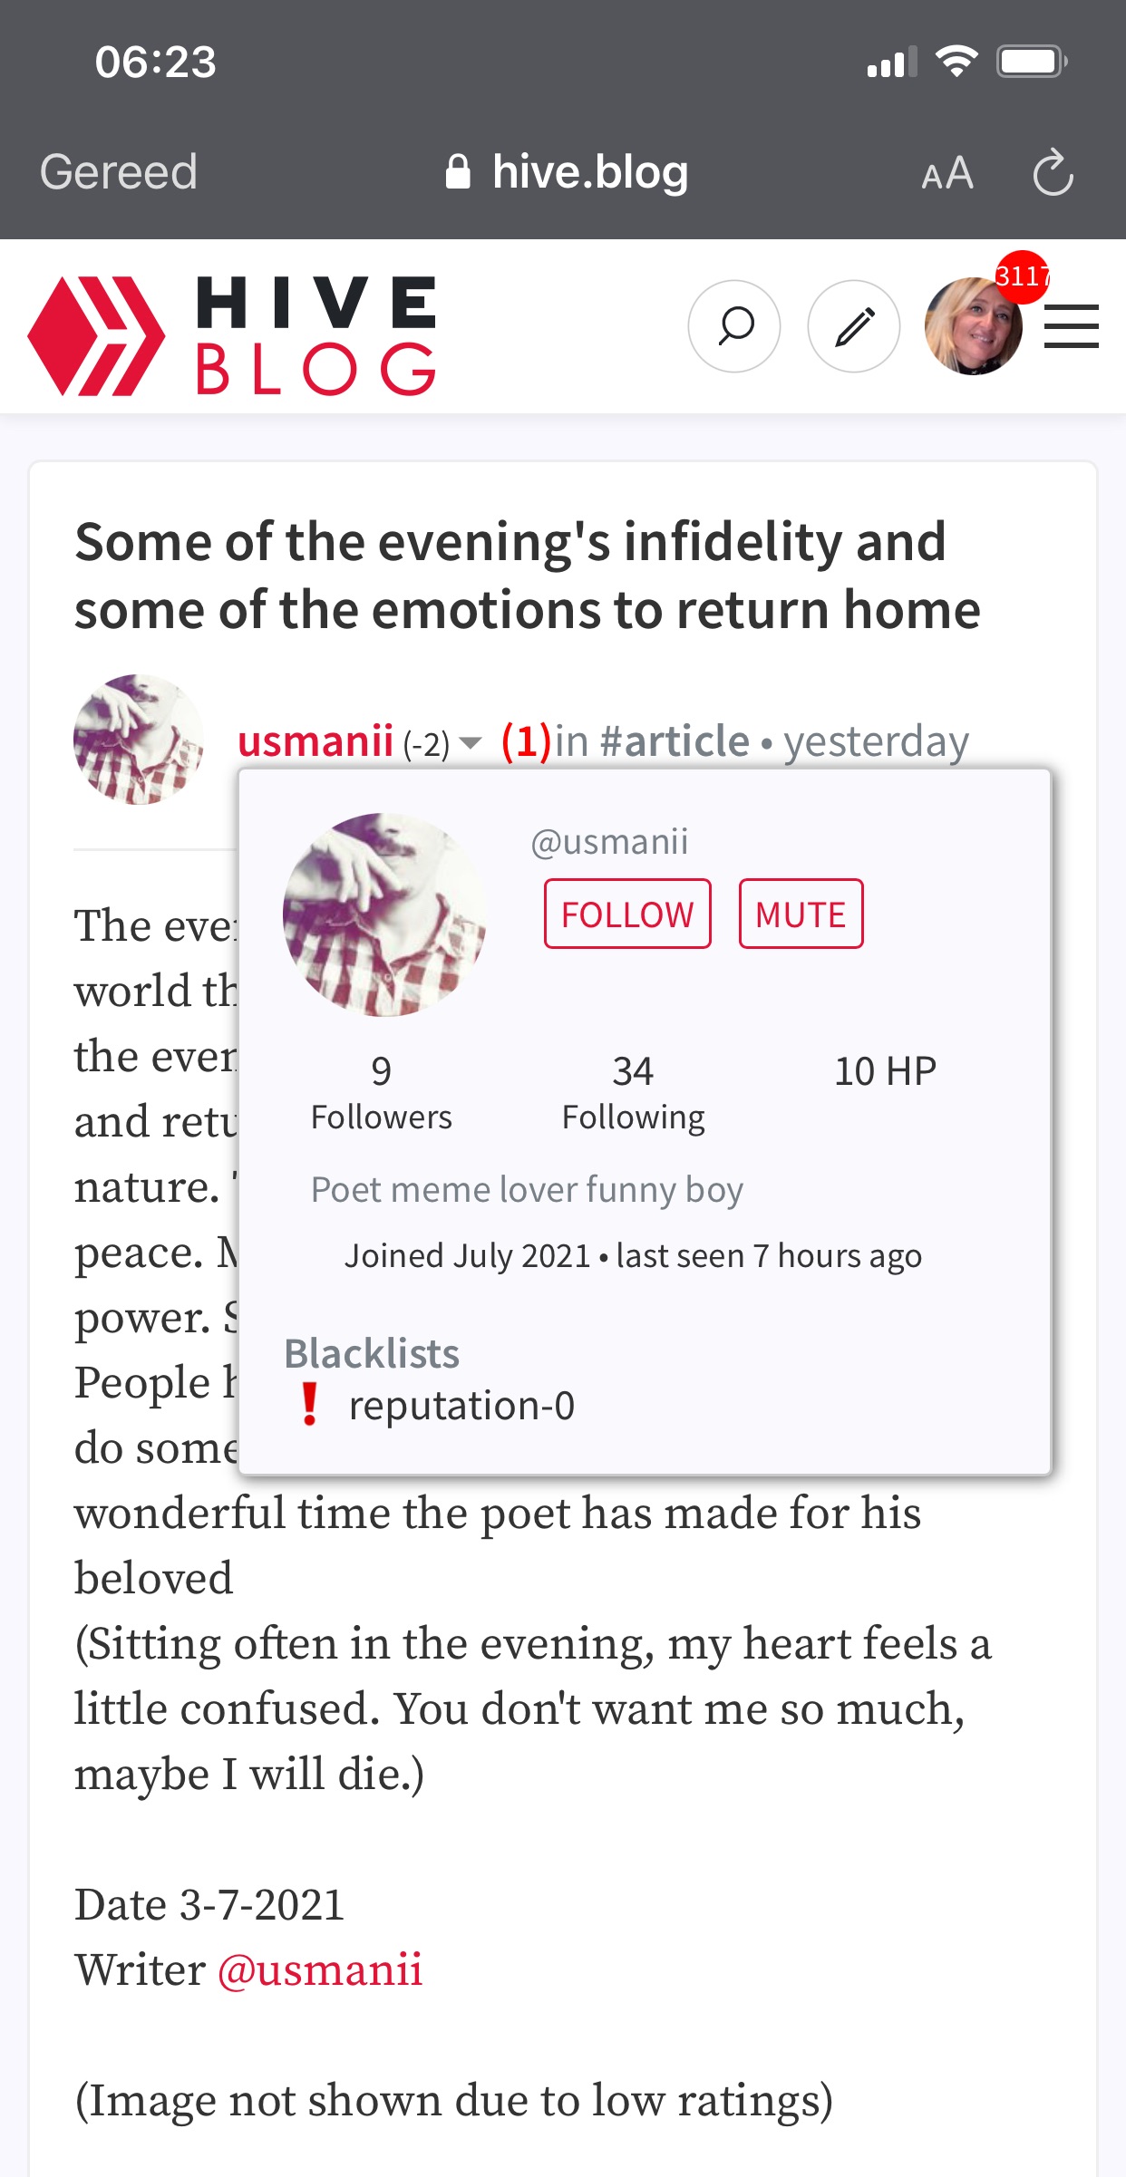Screen dimensions: 1126x2177
Task: Open the search magnifier icon
Action: click(x=734, y=326)
